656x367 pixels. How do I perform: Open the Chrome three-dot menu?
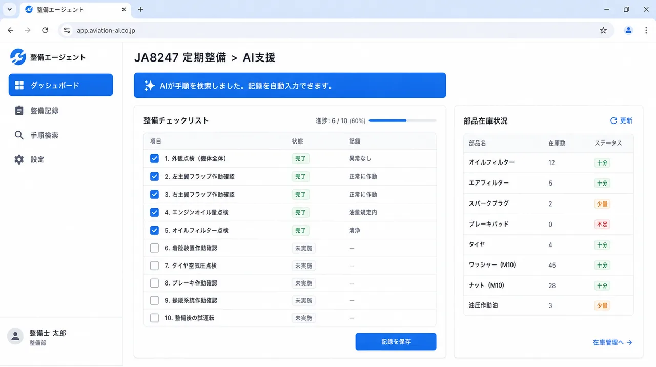pyautogui.click(x=646, y=30)
